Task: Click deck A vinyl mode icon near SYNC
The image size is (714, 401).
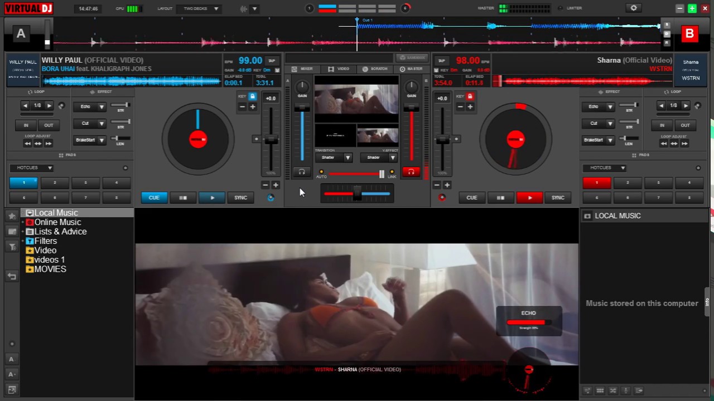Action: coord(271,197)
